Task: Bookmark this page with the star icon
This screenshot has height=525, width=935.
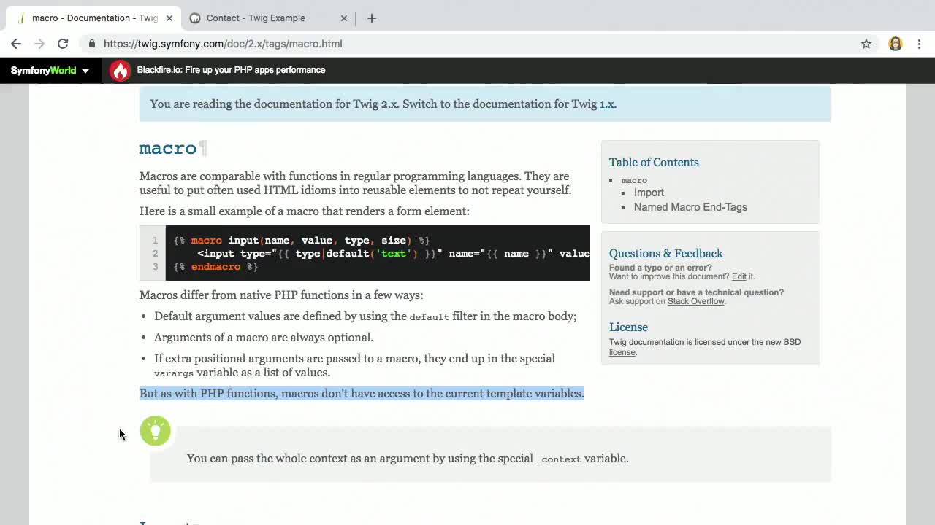Action: click(866, 44)
